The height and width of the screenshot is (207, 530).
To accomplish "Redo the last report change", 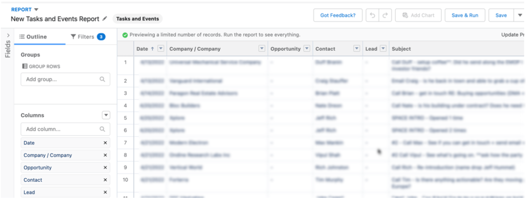I will coord(386,15).
